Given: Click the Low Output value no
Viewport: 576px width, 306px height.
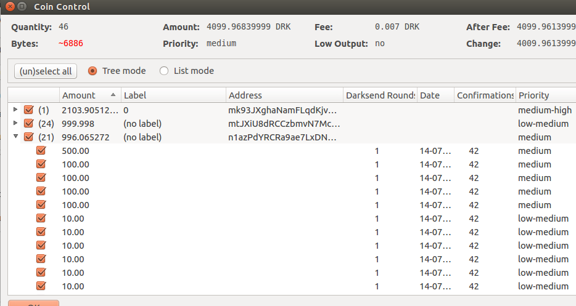Looking at the screenshot, I should pos(379,43).
